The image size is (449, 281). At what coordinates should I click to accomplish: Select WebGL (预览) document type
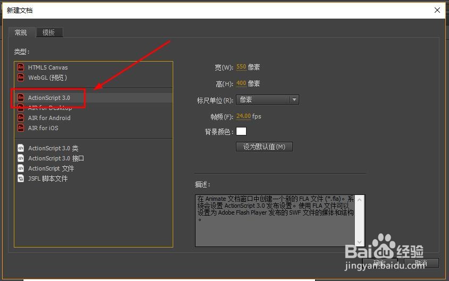point(94,77)
